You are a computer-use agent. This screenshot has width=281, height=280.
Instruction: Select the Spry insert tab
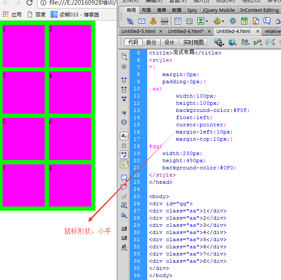pyautogui.click(x=192, y=10)
